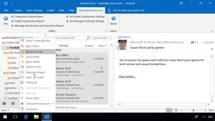The image size is (215, 121).
Task: Select Delete Folder menu item
Action: point(38,67)
